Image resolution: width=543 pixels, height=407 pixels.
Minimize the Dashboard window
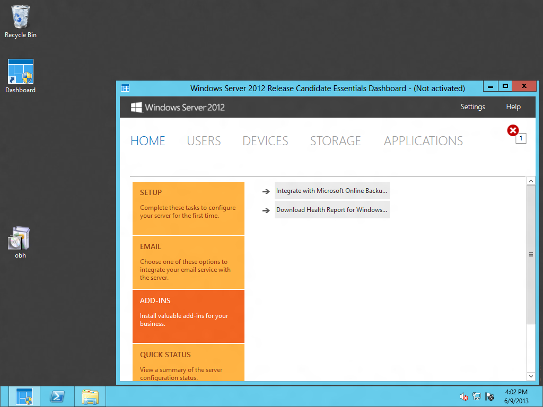(x=491, y=86)
